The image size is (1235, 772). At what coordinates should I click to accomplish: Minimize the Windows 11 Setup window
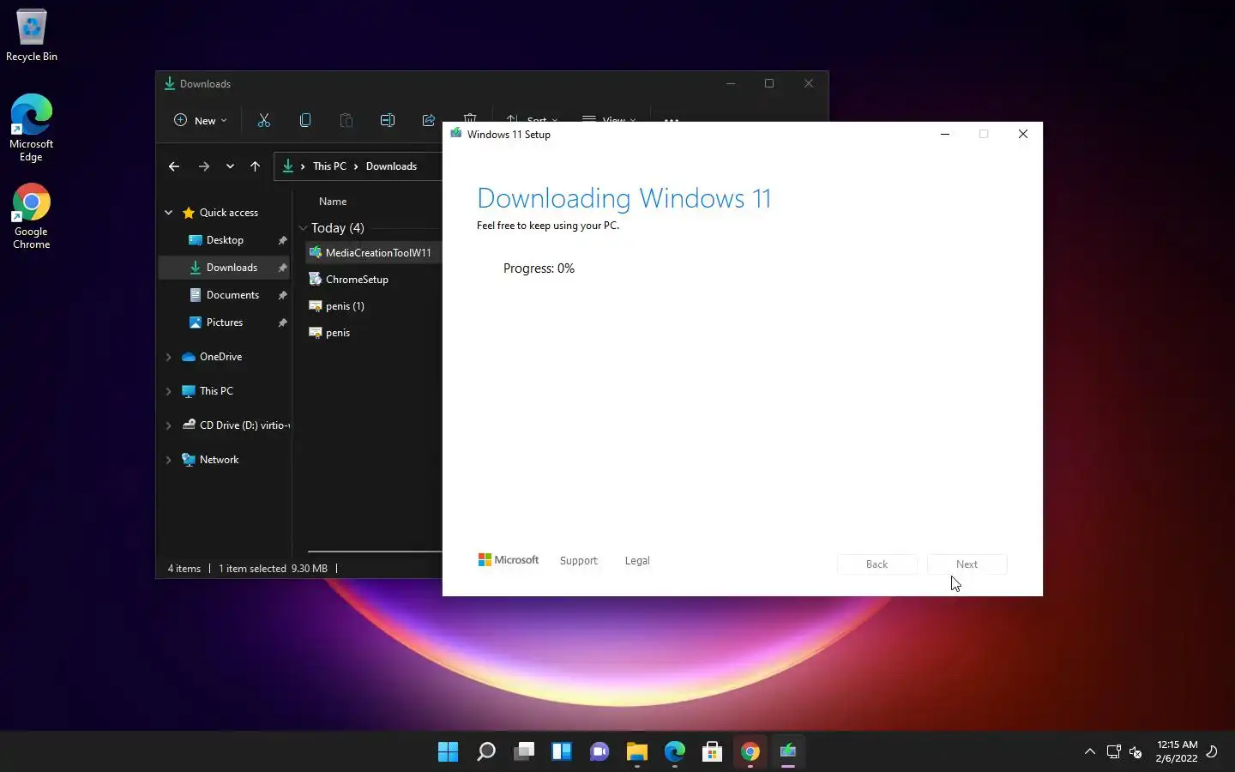945,134
